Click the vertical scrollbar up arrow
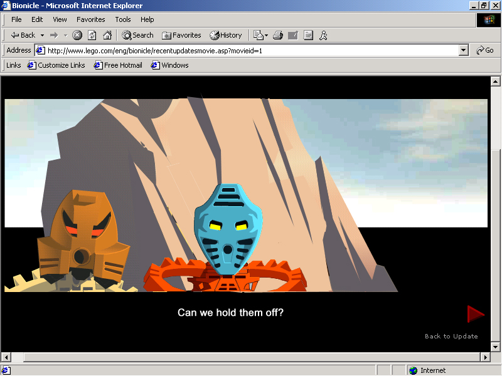502x376 pixels. point(495,81)
